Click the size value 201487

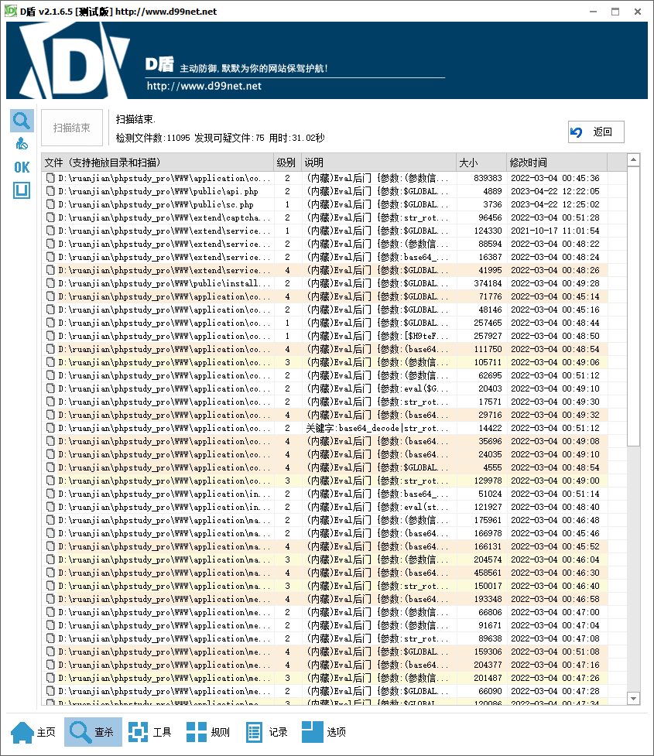click(488, 678)
